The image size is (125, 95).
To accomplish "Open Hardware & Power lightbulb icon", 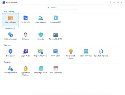I will coord(71,52).
